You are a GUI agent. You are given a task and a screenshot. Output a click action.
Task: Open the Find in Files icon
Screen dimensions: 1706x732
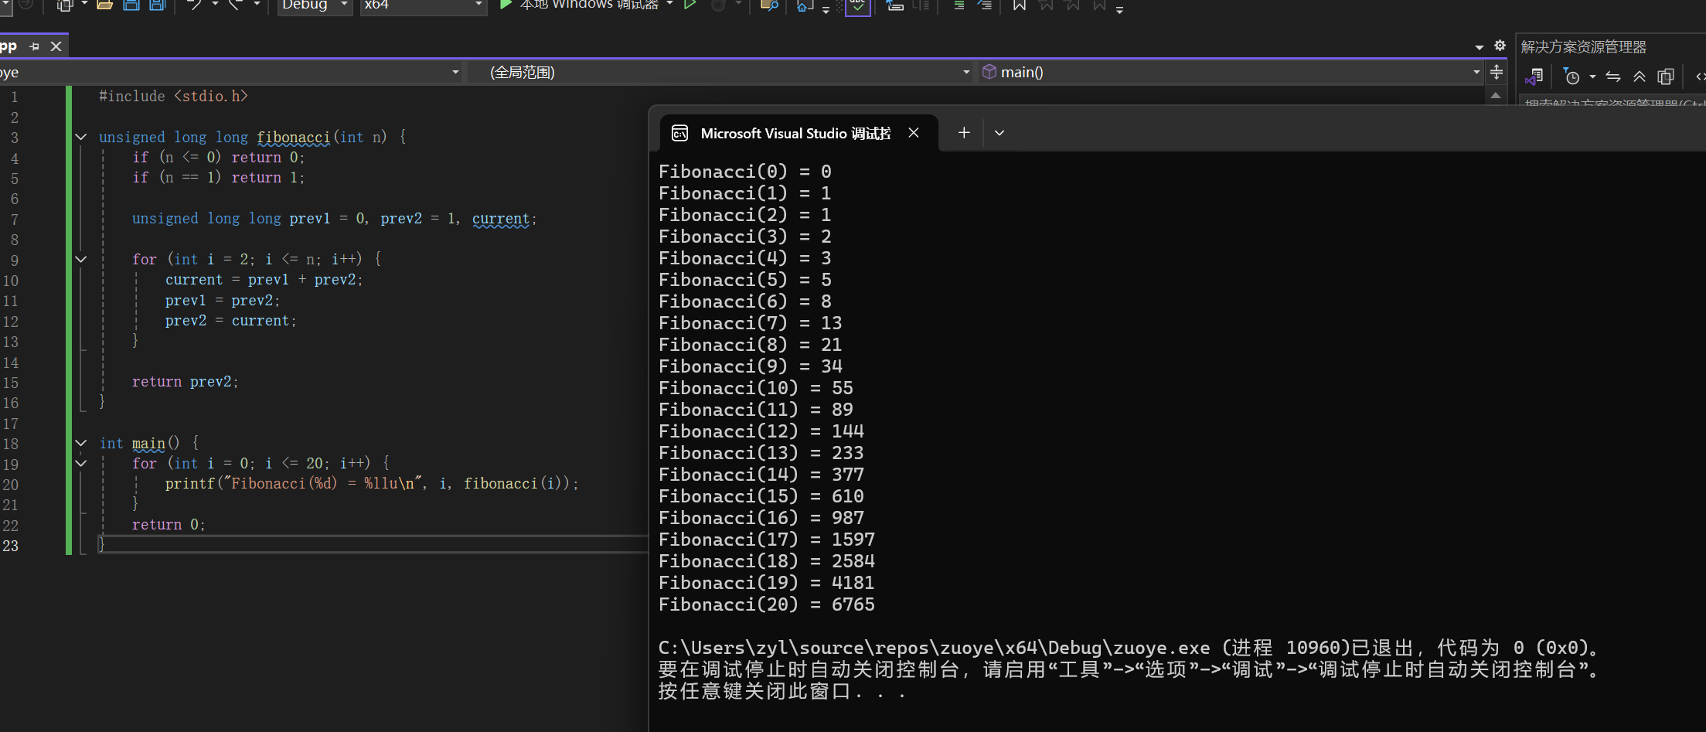click(x=769, y=5)
